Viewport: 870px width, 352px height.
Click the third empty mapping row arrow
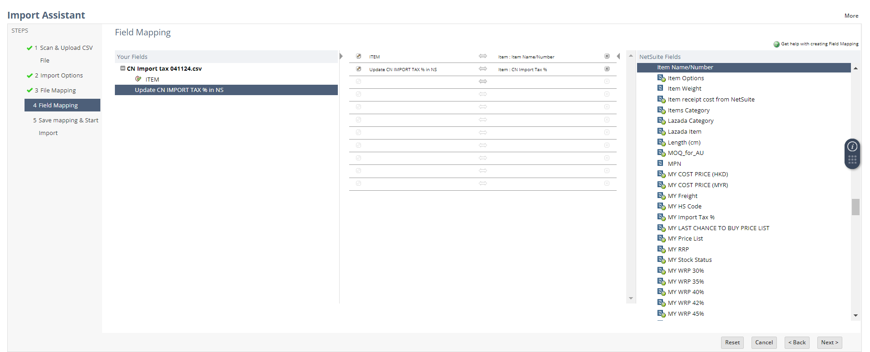click(x=483, y=107)
